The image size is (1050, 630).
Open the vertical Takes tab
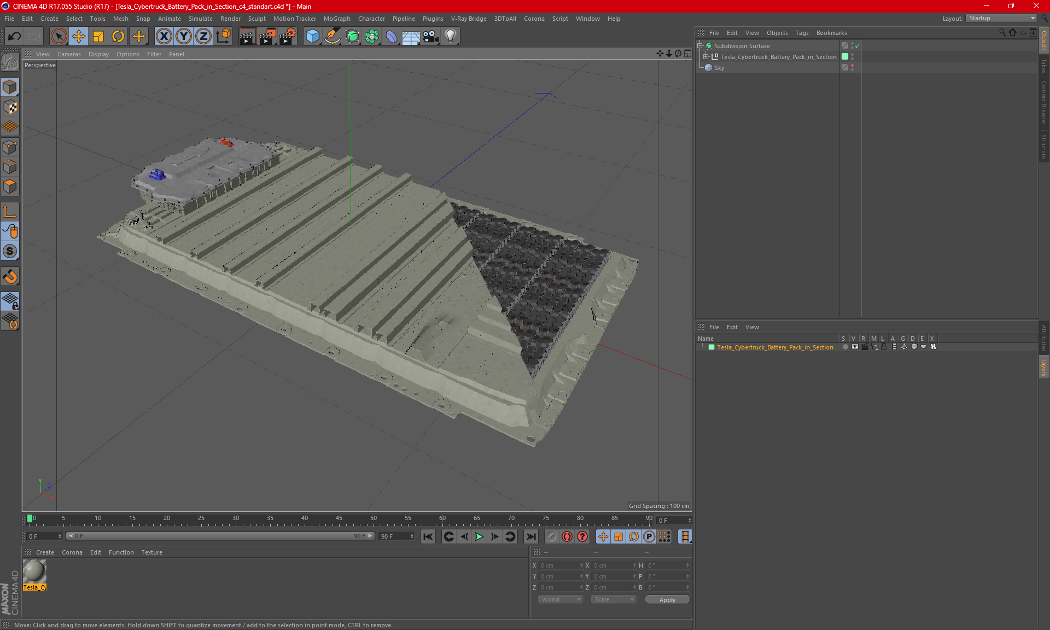click(x=1044, y=66)
